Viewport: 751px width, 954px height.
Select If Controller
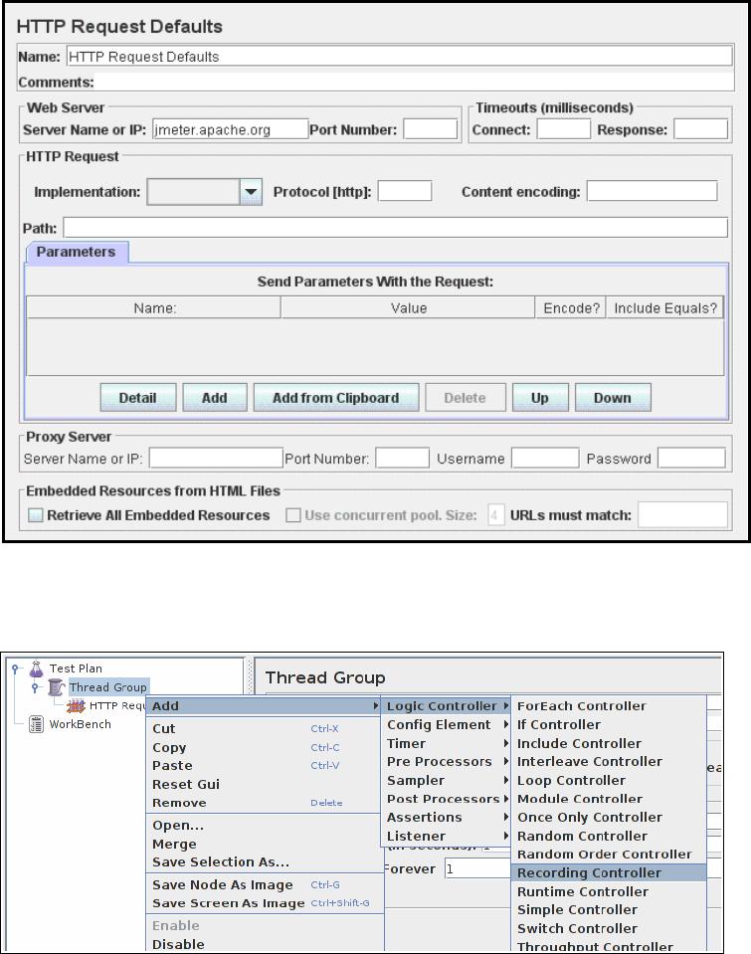click(609, 724)
